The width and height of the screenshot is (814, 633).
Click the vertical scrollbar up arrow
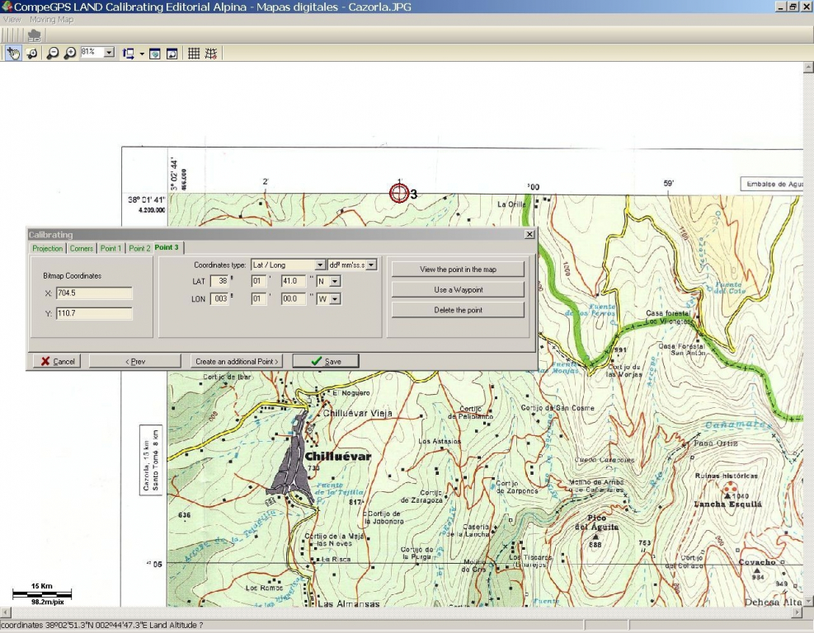click(x=808, y=68)
